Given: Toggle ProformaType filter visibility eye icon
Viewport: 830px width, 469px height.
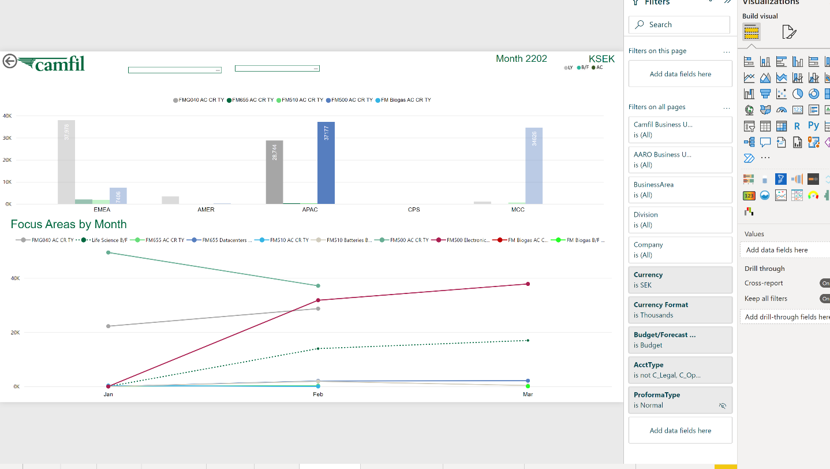Looking at the screenshot, I should click(x=722, y=405).
